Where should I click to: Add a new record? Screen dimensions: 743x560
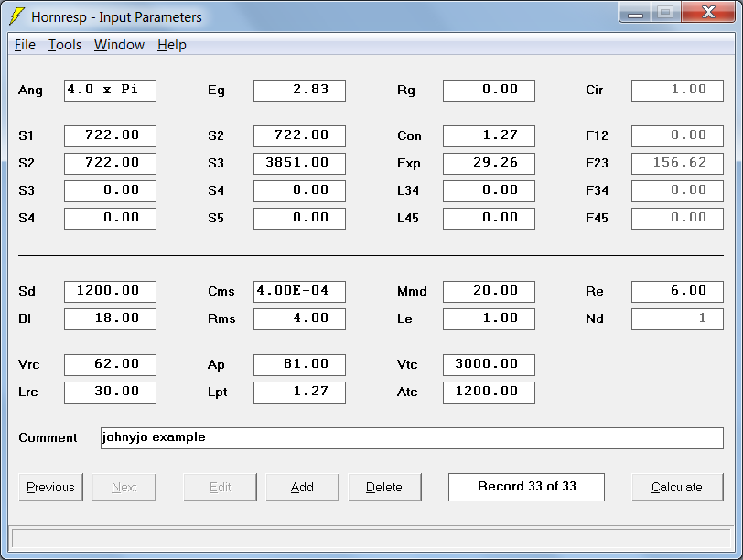pyautogui.click(x=302, y=487)
